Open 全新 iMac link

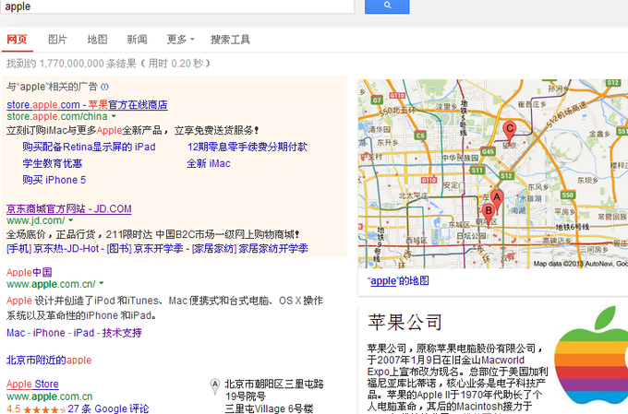click(209, 163)
